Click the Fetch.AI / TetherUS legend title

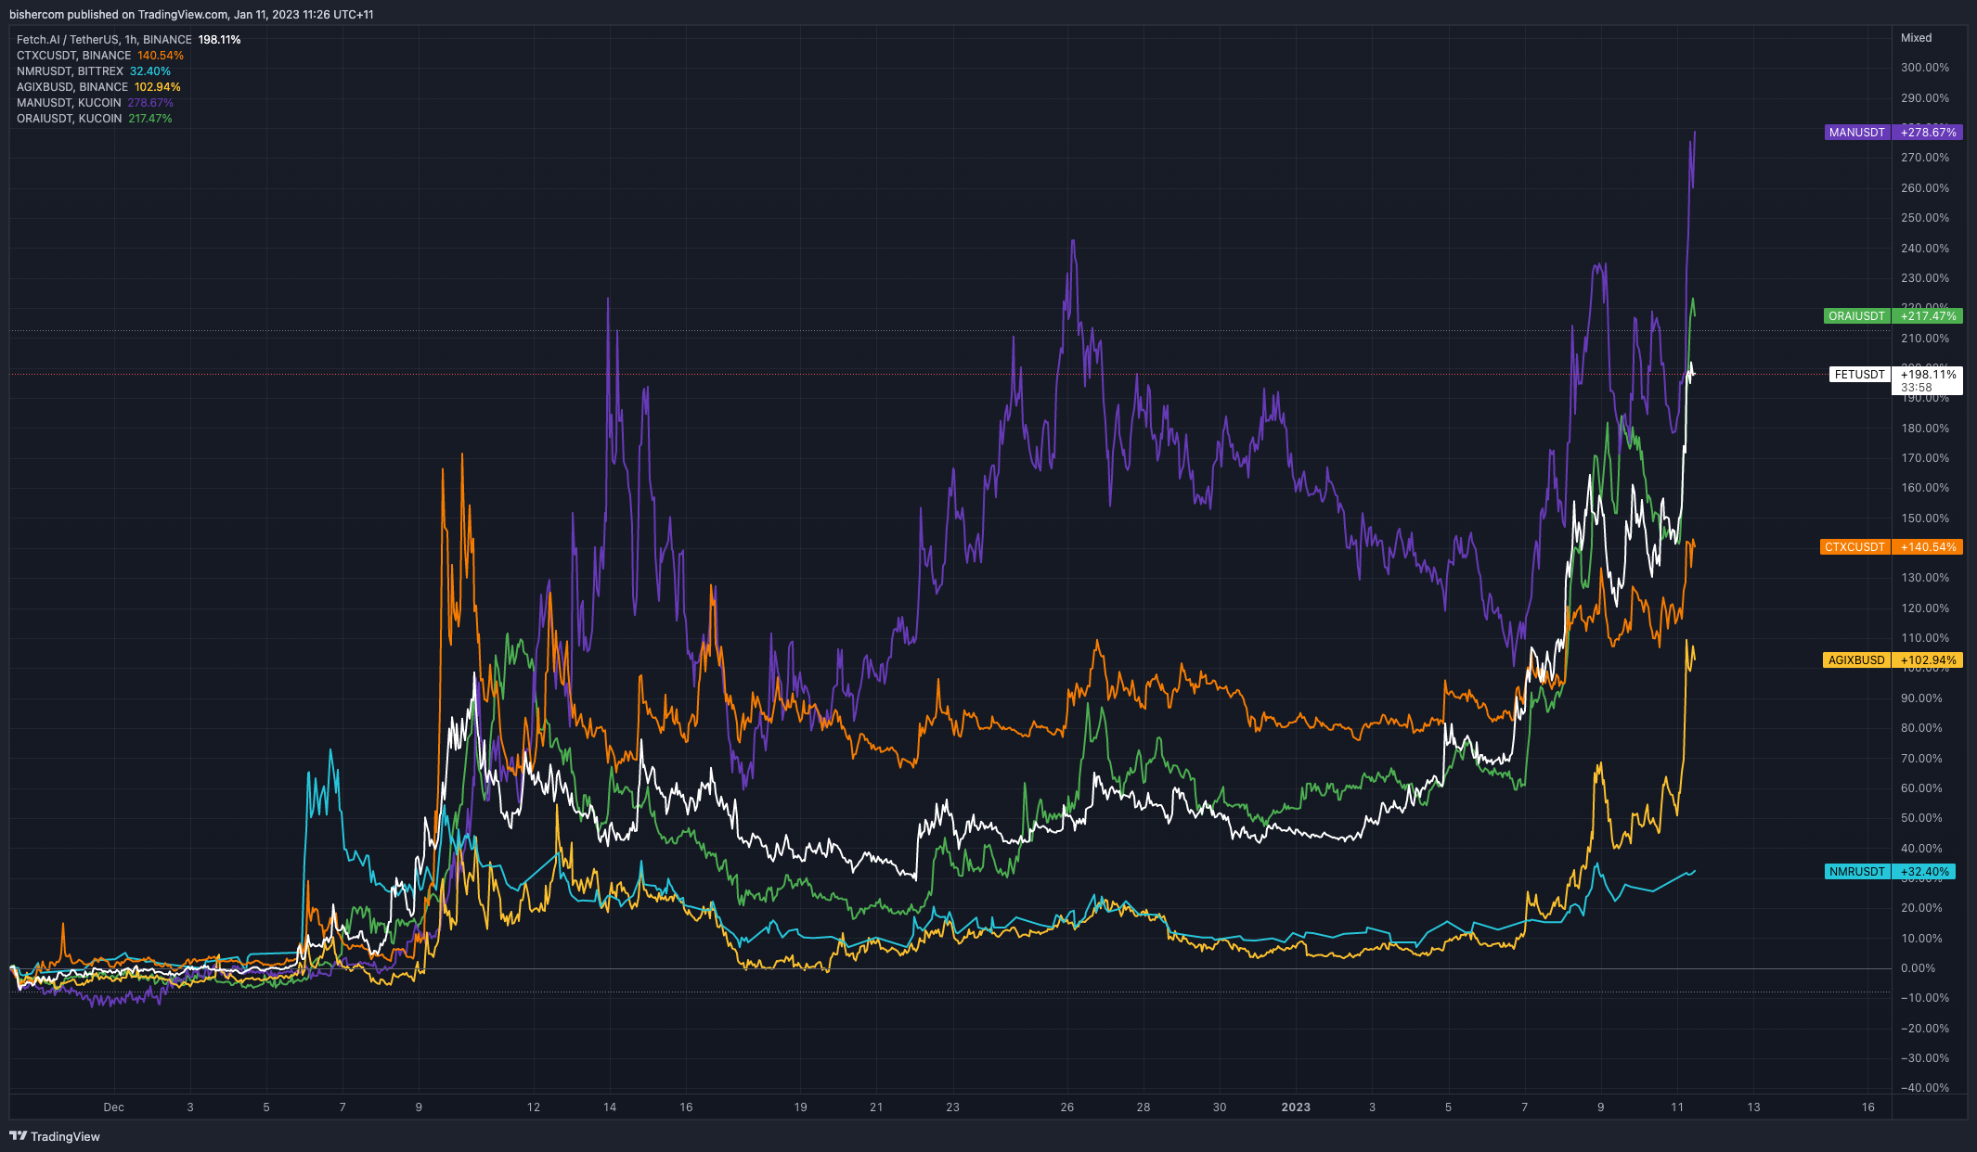(x=104, y=40)
